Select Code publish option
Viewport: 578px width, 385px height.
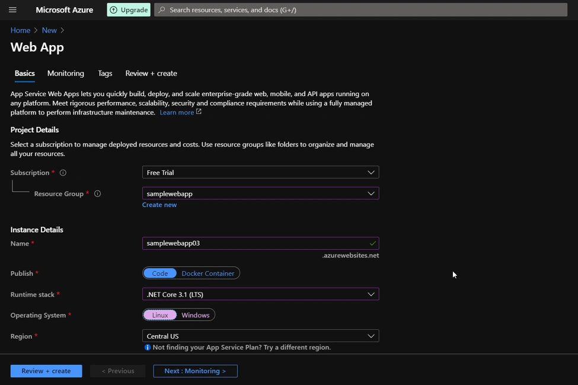160,273
